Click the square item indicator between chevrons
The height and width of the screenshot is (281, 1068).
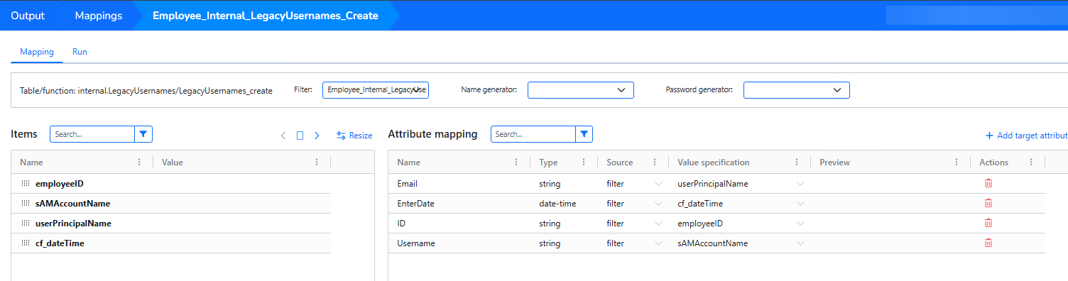pos(300,136)
